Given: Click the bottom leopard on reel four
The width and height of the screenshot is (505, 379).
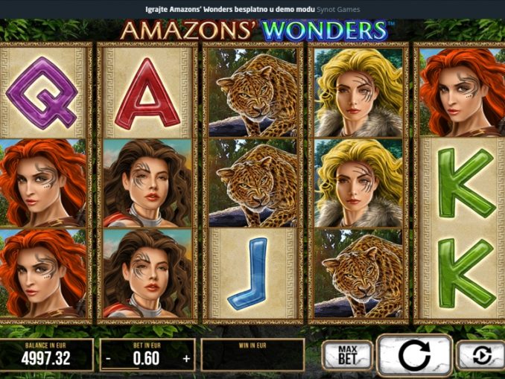Looking at the screenshot, I should pos(358,273).
